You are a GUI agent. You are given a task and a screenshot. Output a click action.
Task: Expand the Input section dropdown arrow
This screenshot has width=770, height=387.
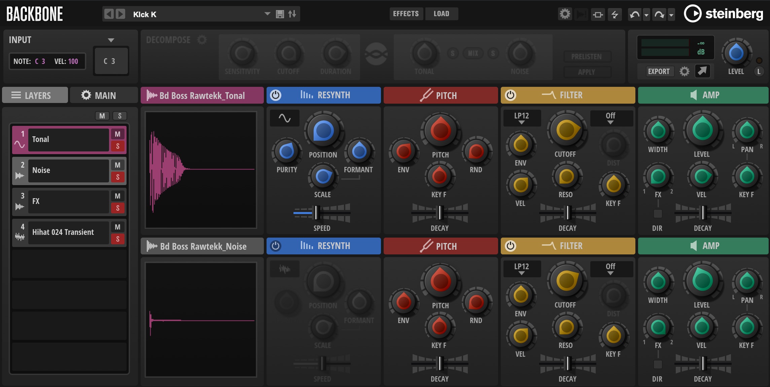111,40
